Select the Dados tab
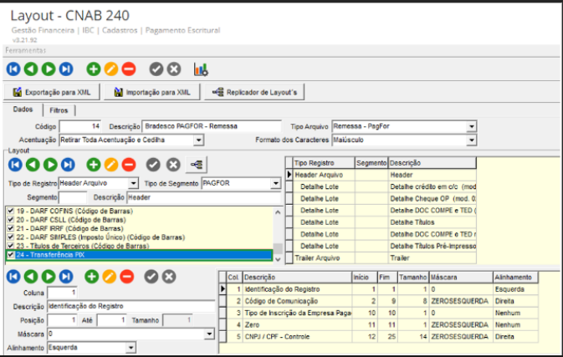The height and width of the screenshot is (357, 563). click(x=23, y=110)
